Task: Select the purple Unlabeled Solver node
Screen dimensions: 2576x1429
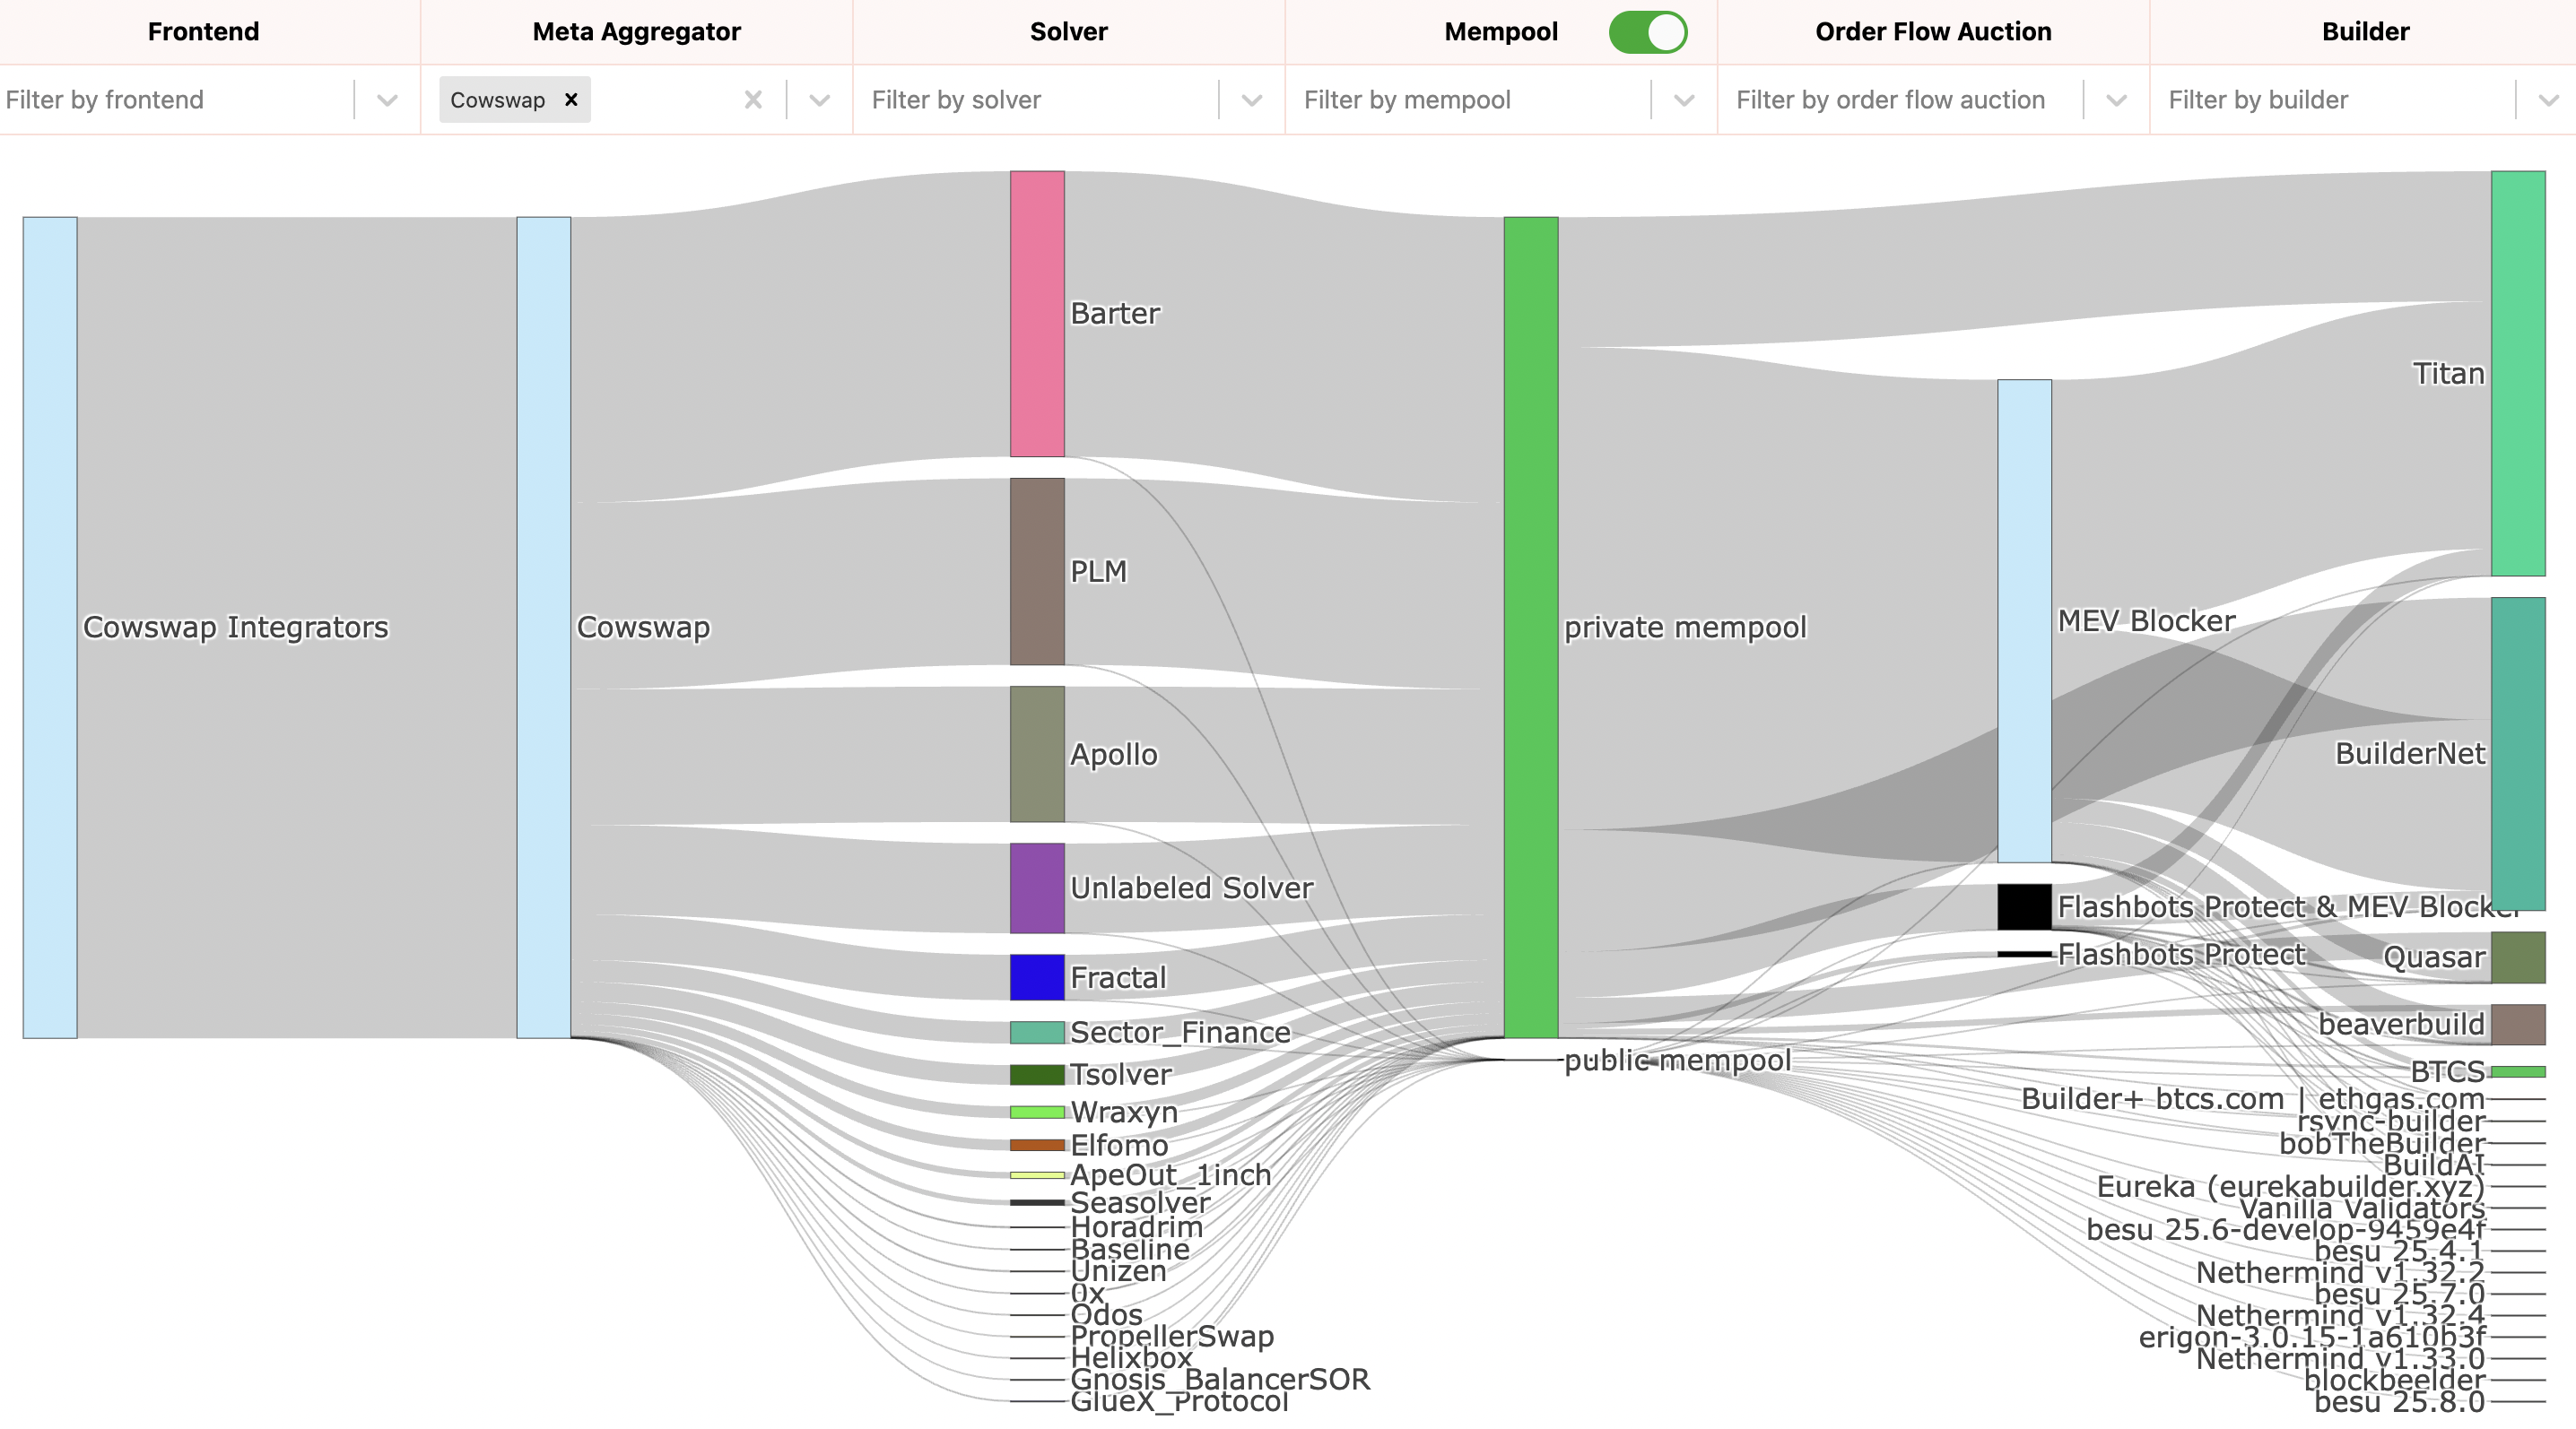Action: coord(1037,888)
